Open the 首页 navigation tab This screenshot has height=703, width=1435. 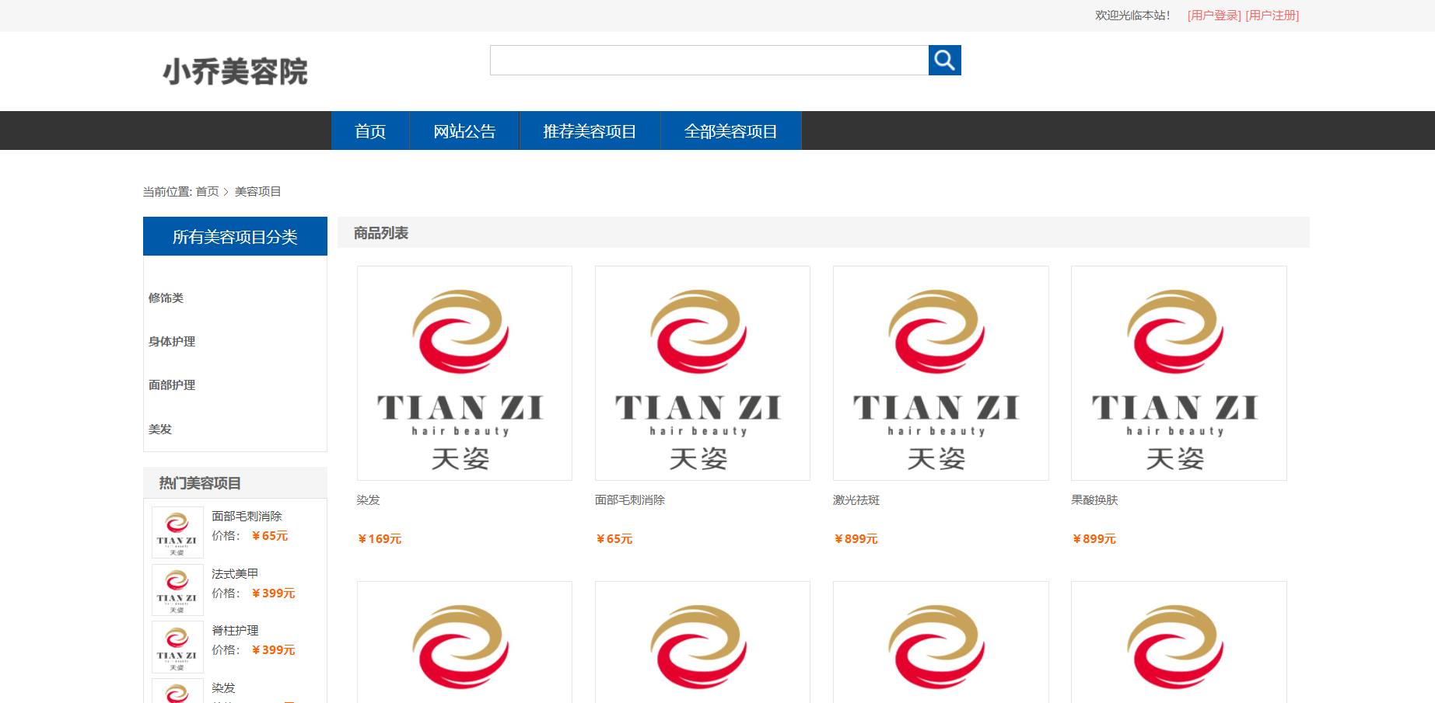click(x=370, y=131)
